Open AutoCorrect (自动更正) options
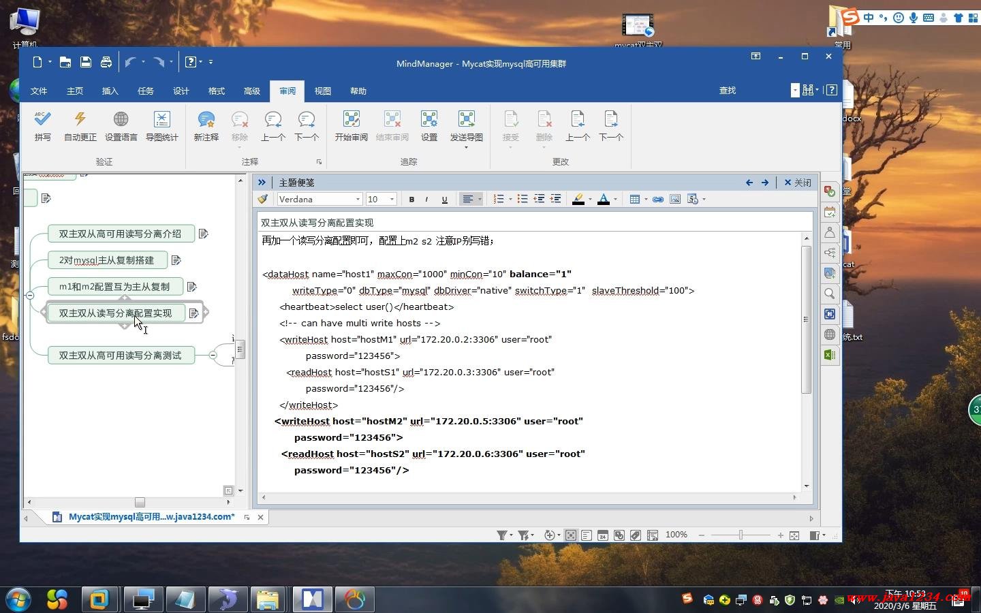The width and height of the screenshot is (981, 613). [x=80, y=126]
